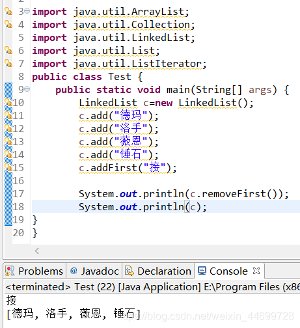This screenshot has width=300, height=328.
Task: Click the Problems tab icon
Action: click(10, 271)
